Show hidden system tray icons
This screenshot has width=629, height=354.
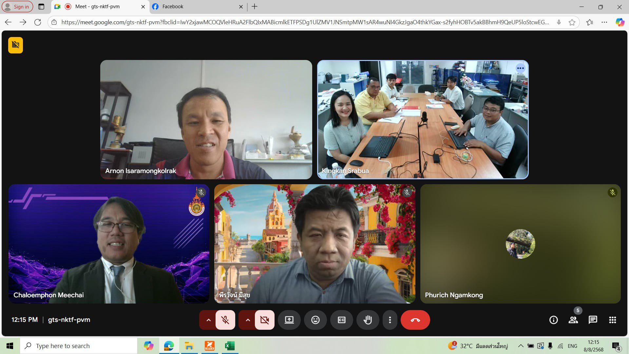[x=521, y=346]
